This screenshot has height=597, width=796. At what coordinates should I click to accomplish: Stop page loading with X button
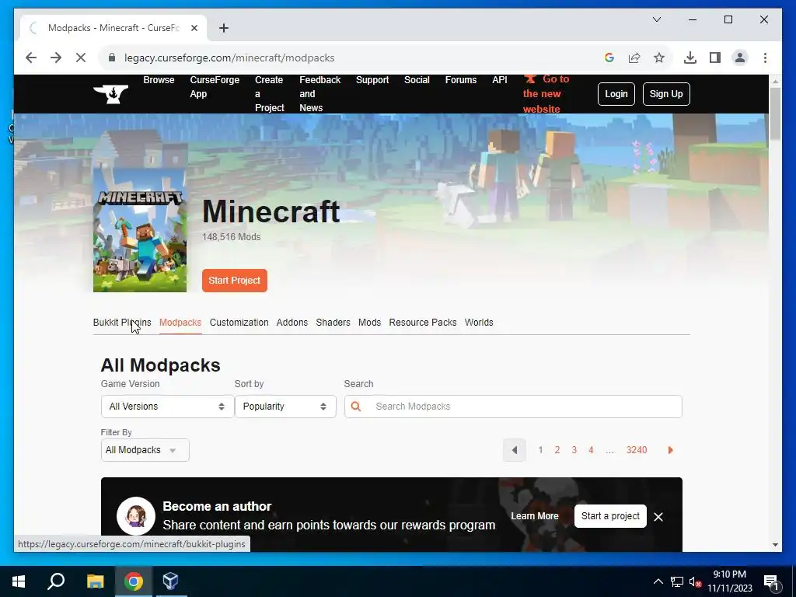point(81,58)
